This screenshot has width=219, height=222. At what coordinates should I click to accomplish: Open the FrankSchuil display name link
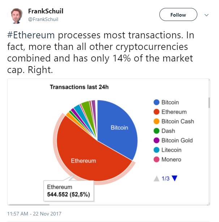click(x=46, y=11)
